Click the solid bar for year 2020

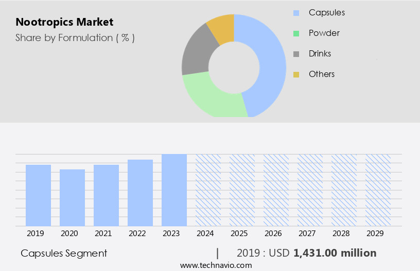pos(72,198)
